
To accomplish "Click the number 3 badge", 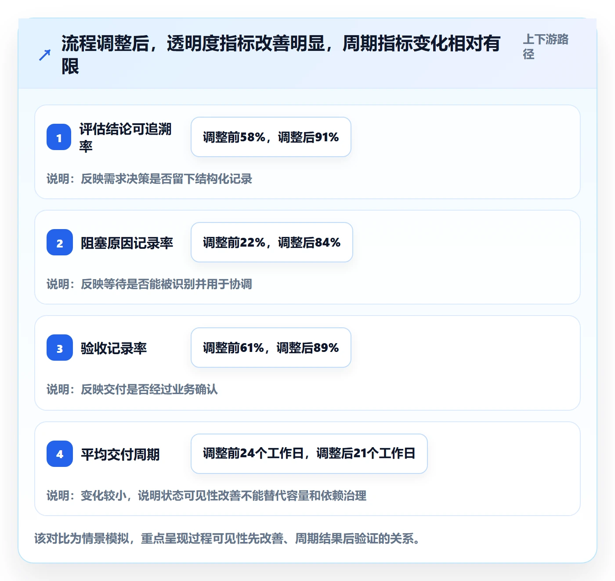I will 60,348.
